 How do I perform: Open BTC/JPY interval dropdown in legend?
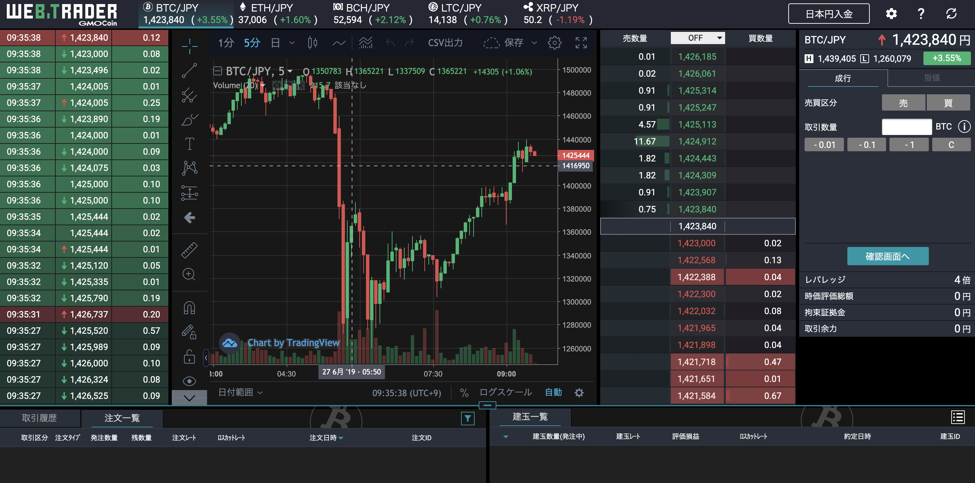coord(290,71)
